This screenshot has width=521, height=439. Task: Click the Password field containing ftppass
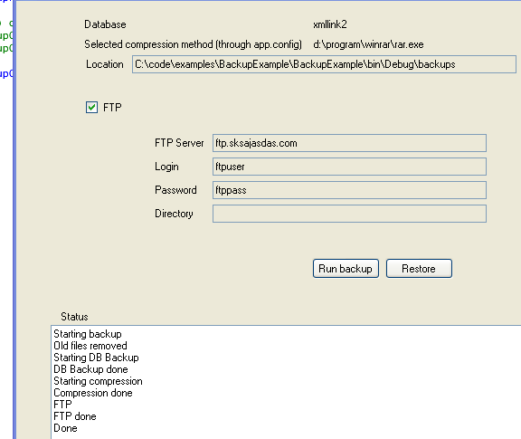349,190
